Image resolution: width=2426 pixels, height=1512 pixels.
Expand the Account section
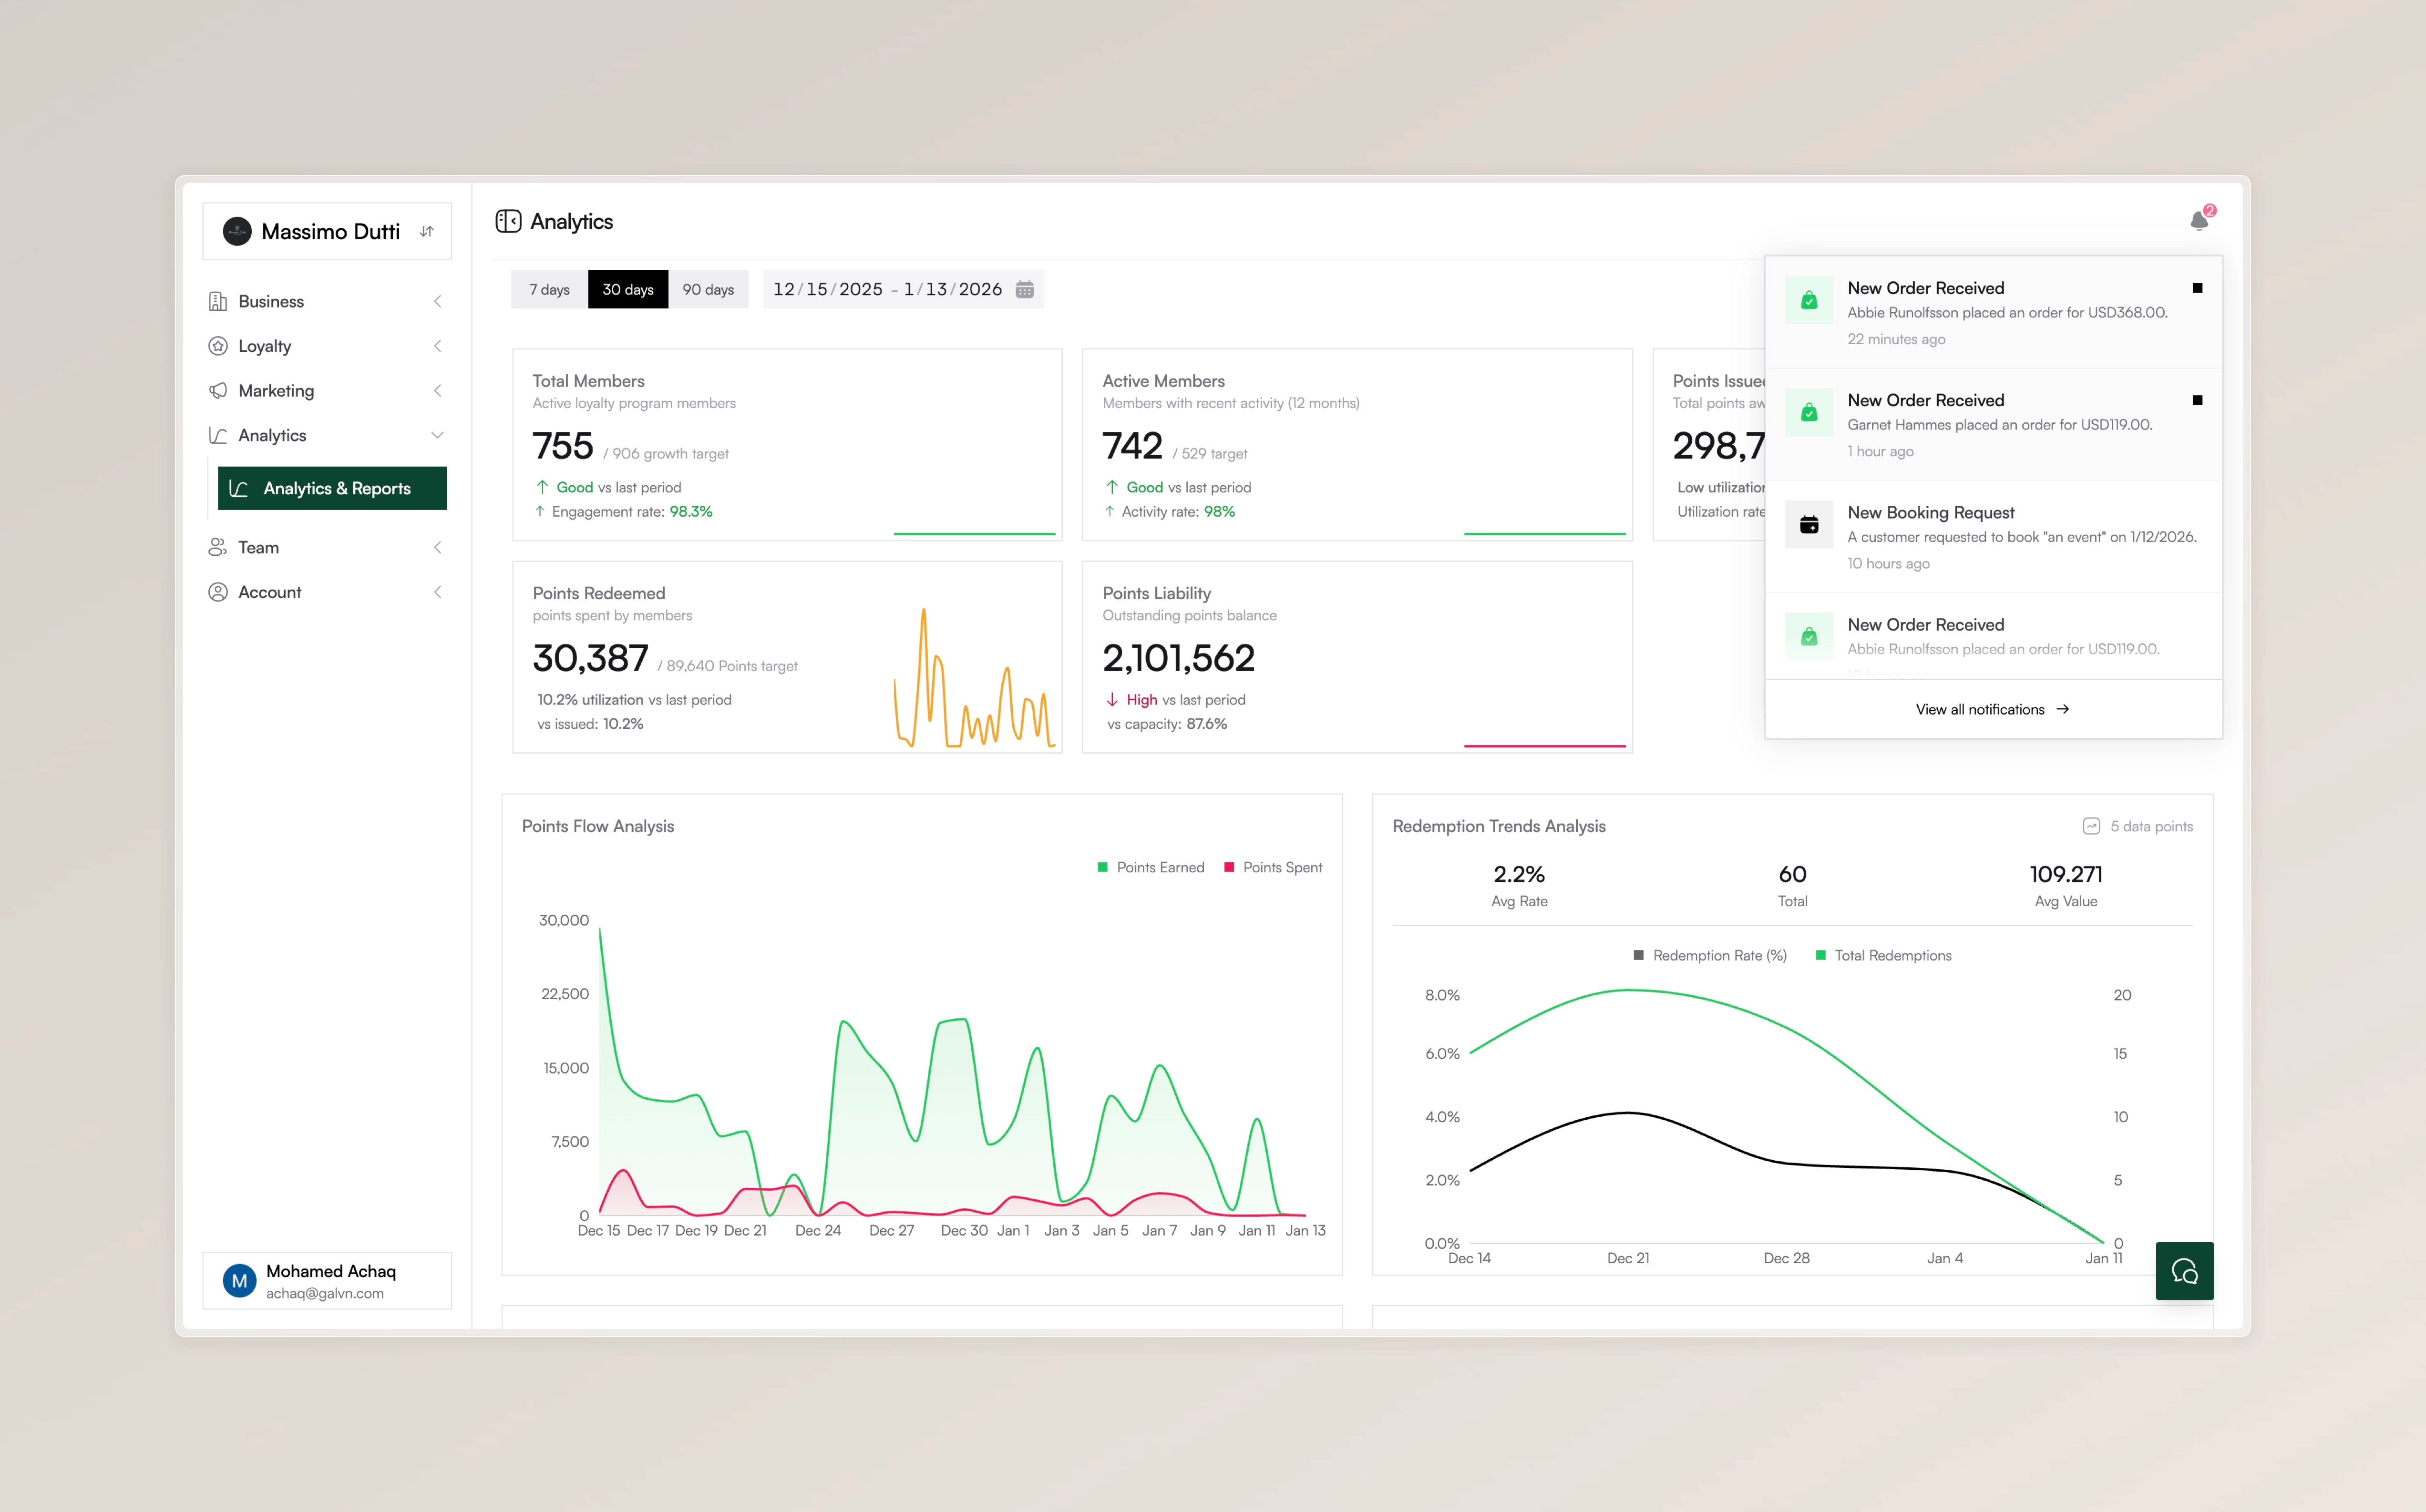click(437, 591)
